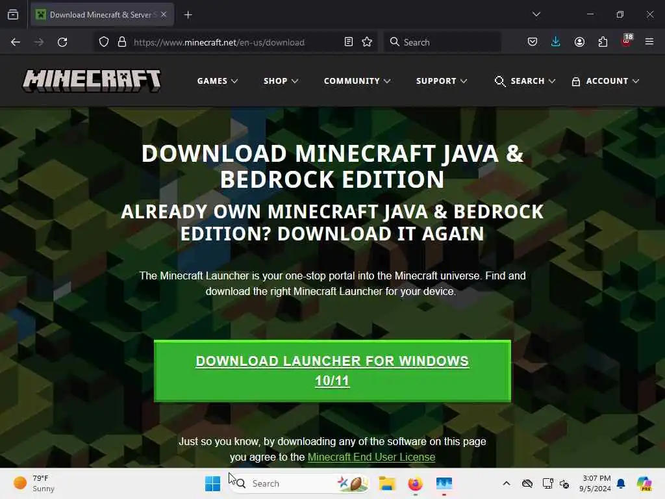Open Minecraft End User License link

tap(371, 457)
